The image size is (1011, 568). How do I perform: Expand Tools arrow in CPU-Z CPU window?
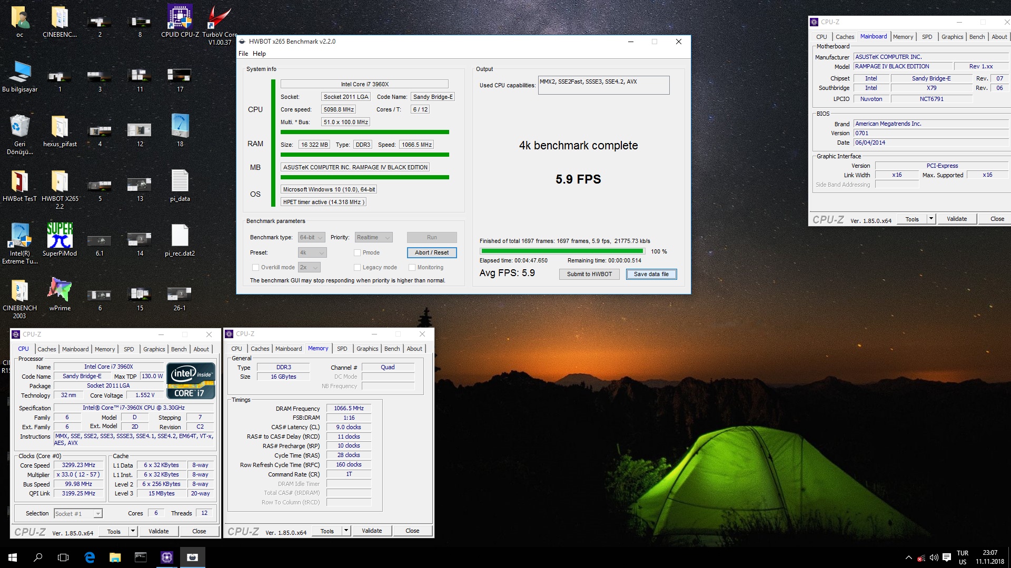[x=133, y=531]
